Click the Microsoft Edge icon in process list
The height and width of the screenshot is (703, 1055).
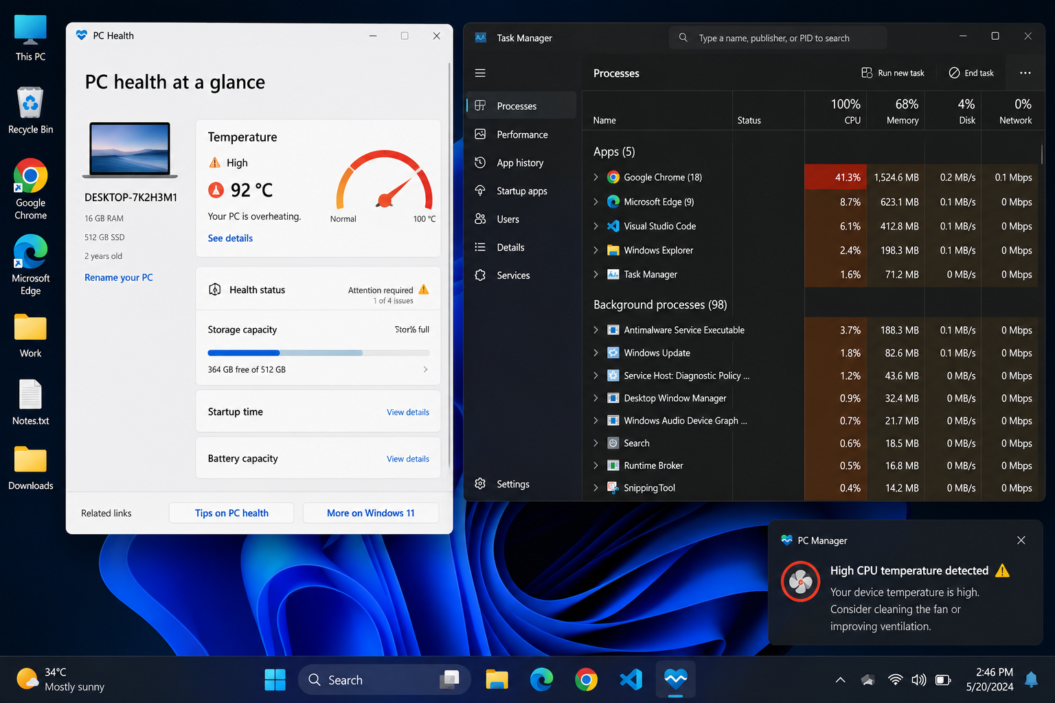click(613, 202)
